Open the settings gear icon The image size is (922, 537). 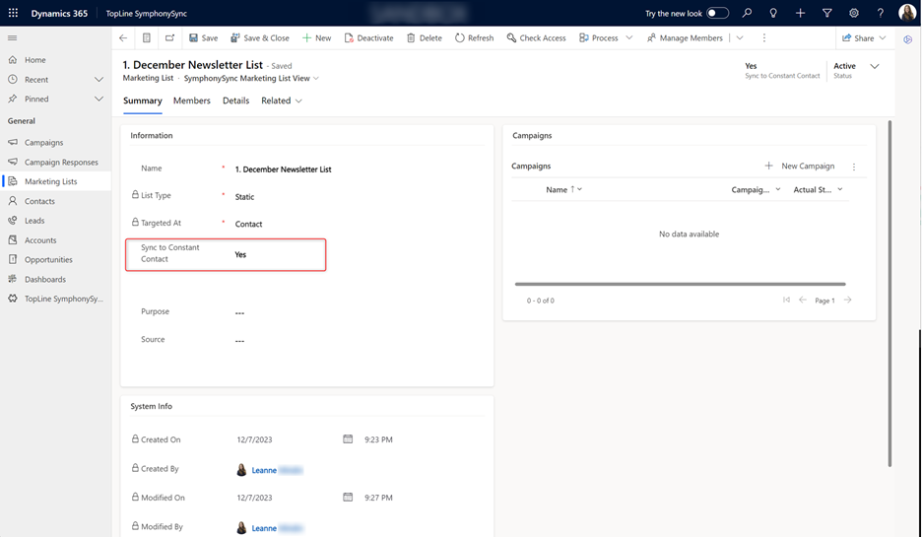854,13
